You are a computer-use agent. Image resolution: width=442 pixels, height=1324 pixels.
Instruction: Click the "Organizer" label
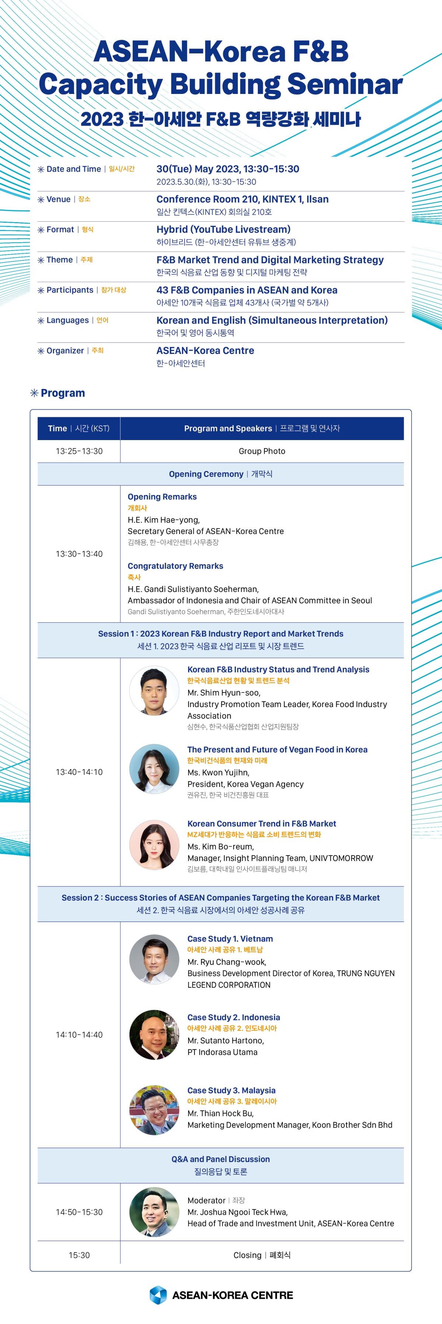[x=65, y=351]
